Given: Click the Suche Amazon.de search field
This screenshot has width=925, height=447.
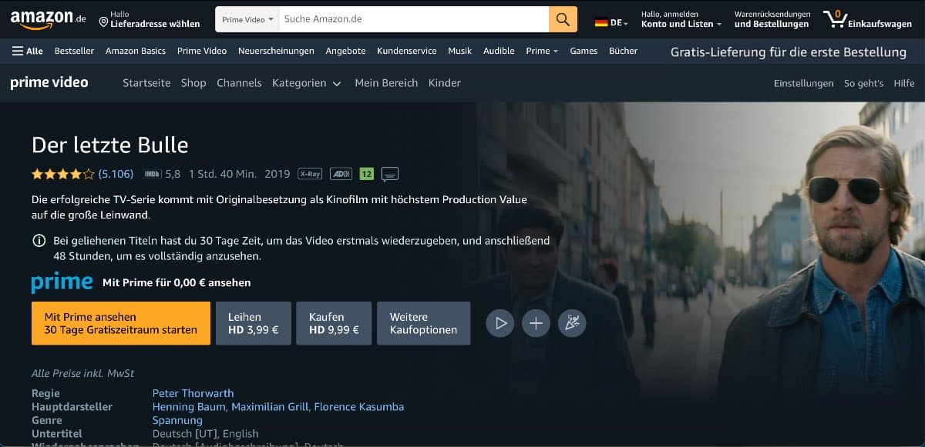Looking at the screenshot, I should [x=414, y=19].
